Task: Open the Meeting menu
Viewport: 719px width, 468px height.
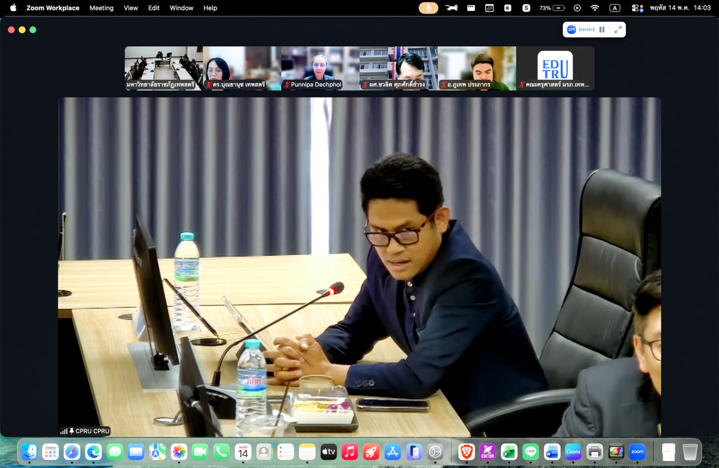Action: [102, 8]
